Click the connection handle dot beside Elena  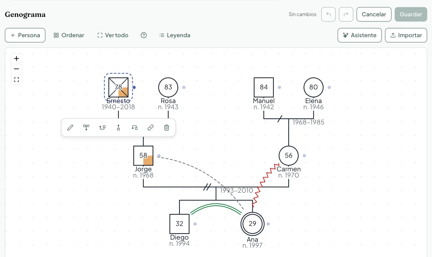329,87
